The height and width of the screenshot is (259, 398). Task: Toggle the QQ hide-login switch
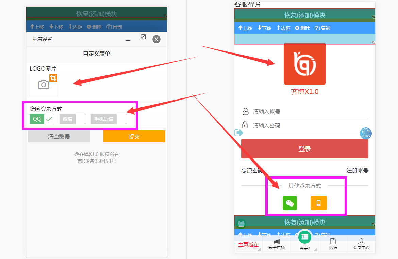click(x=42, y=119)
